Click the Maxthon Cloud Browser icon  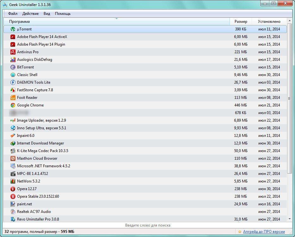(x=13, y=158)
